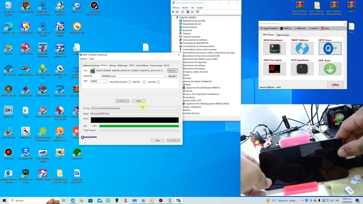Expand Adaptadores de pantalla node
Screen dimensions: 363x204
pyautogui.click(x=177, y=21)
